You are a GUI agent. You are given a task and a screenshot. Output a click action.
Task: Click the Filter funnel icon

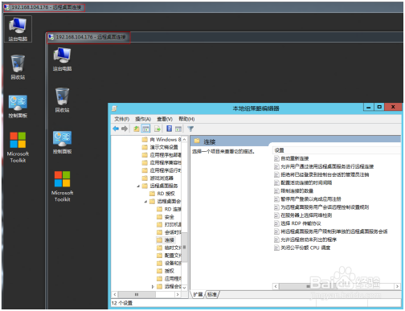pyautogui.click(x=190, y=129)
